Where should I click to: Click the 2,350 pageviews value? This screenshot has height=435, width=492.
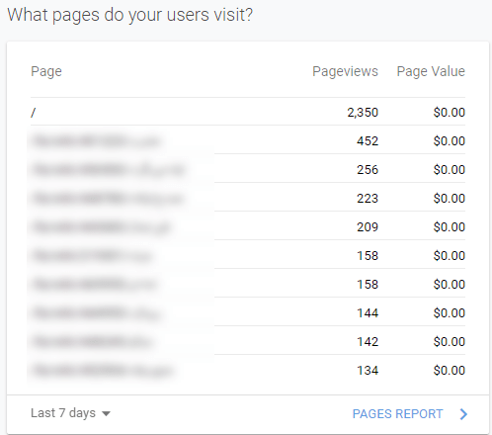363,113
